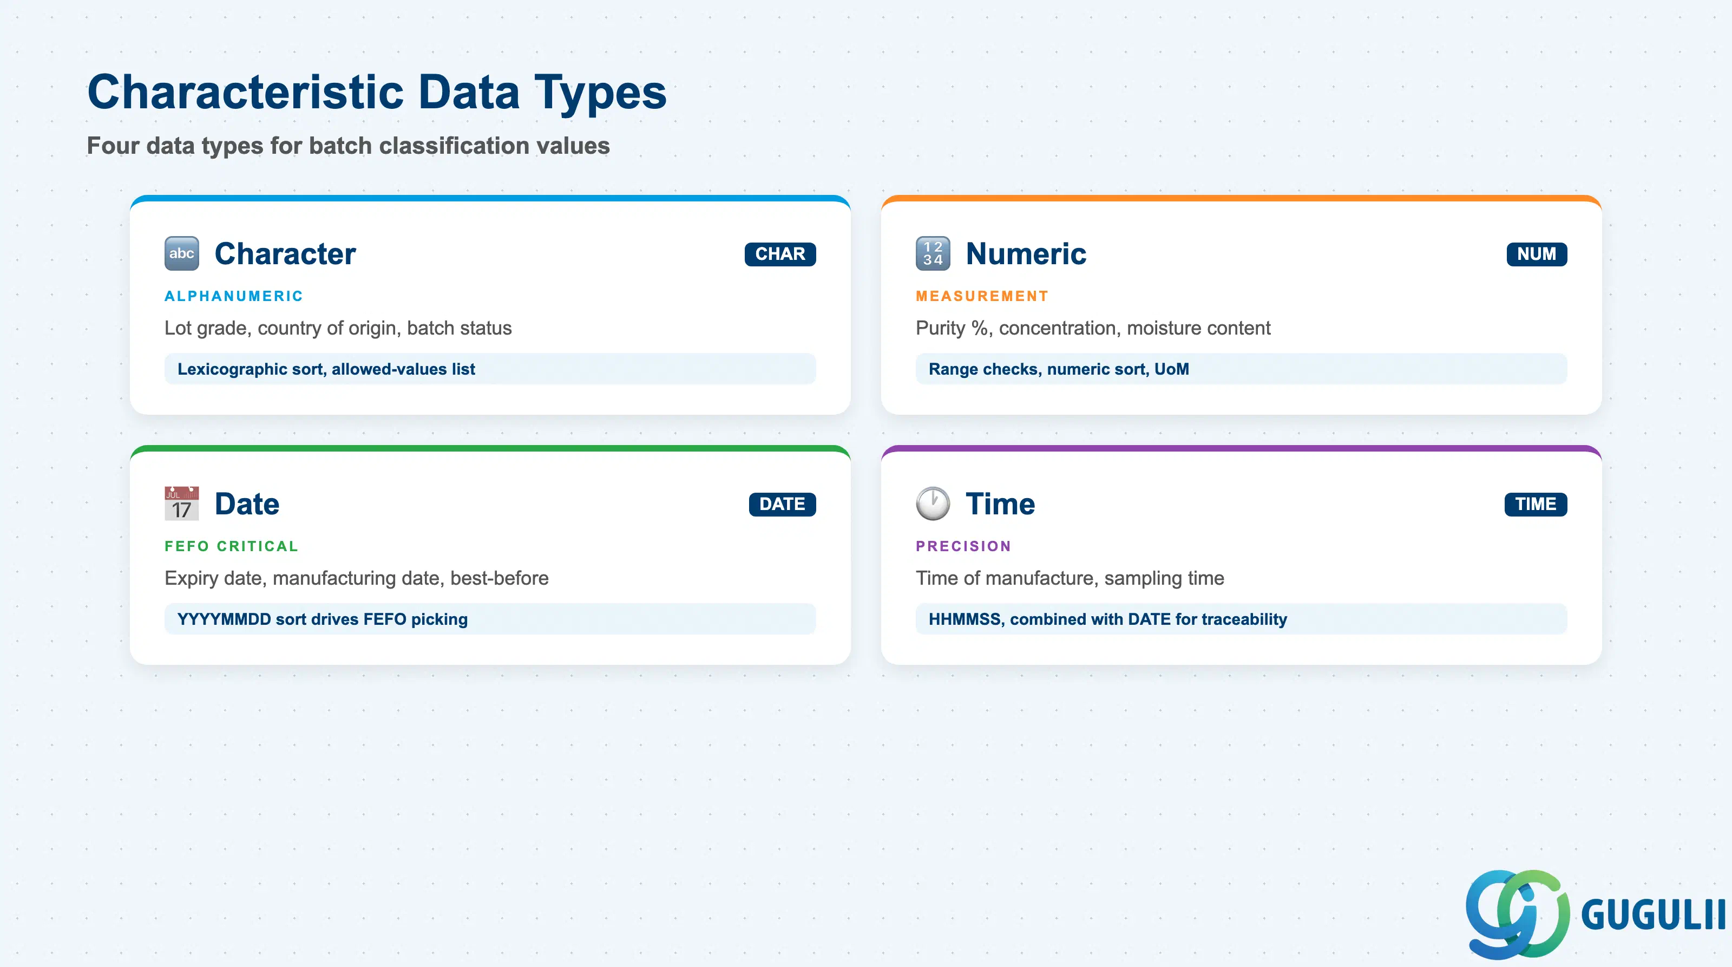1732x967 pixels.
Task: Click the Character card heading
Action: (285, 254)
